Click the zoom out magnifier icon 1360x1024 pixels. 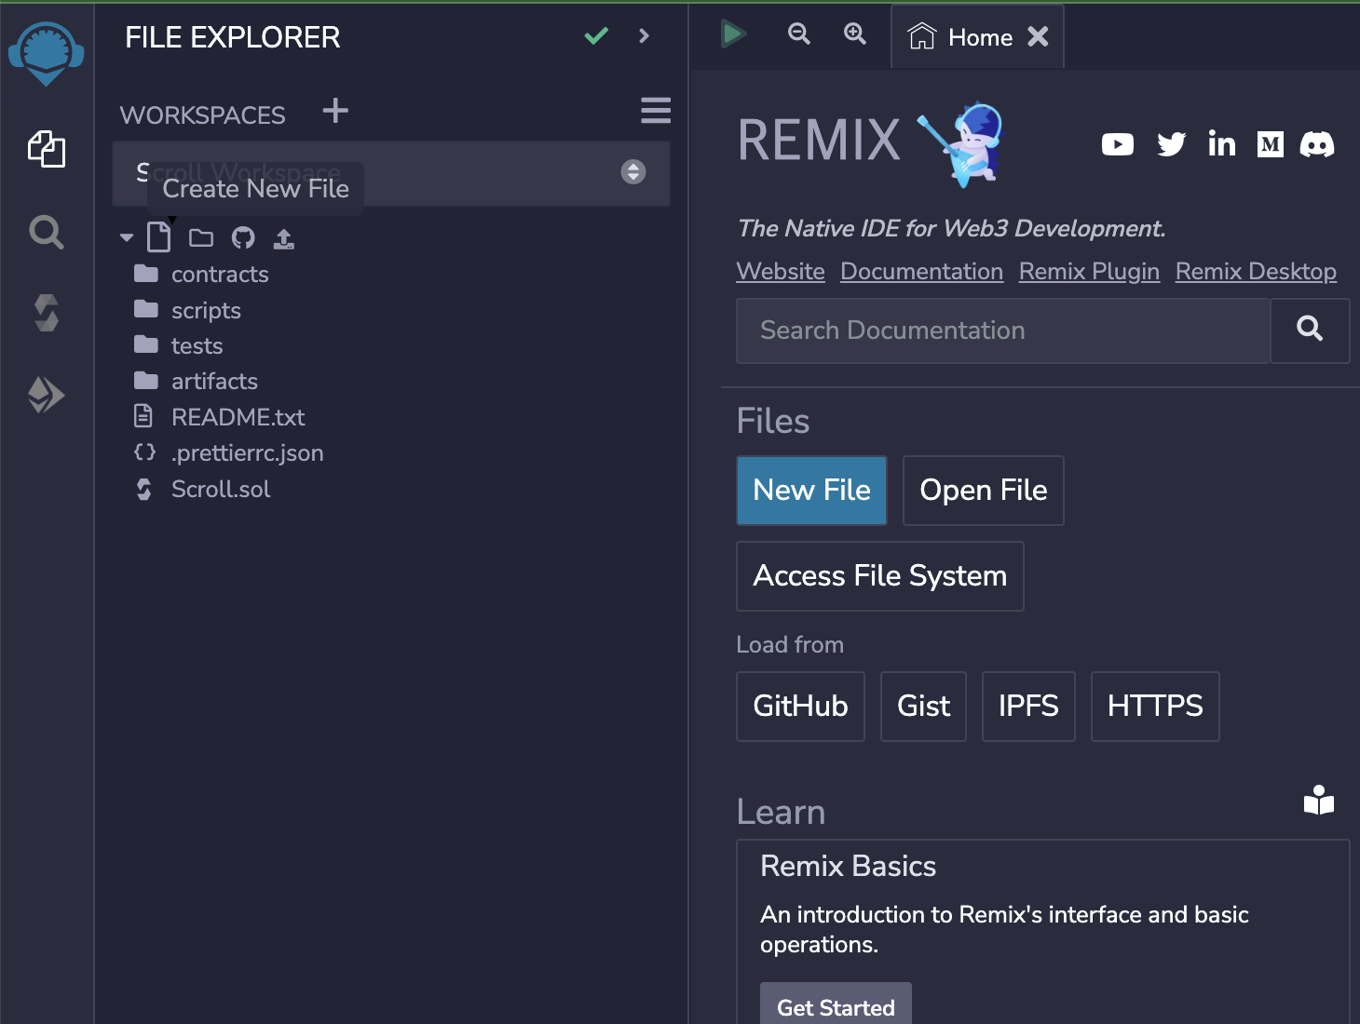(799, 34)
